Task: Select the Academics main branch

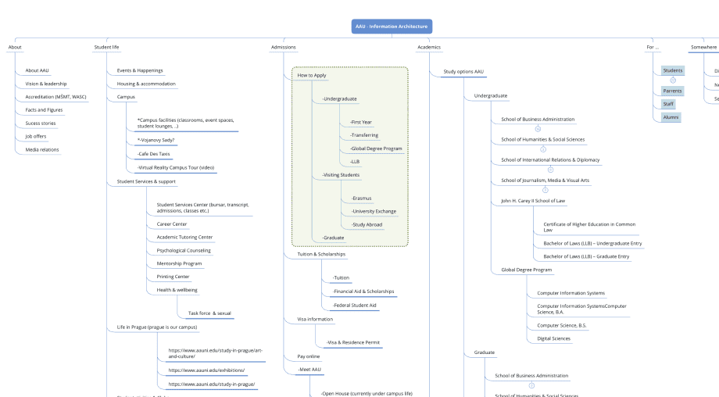Action: point(429,47)
